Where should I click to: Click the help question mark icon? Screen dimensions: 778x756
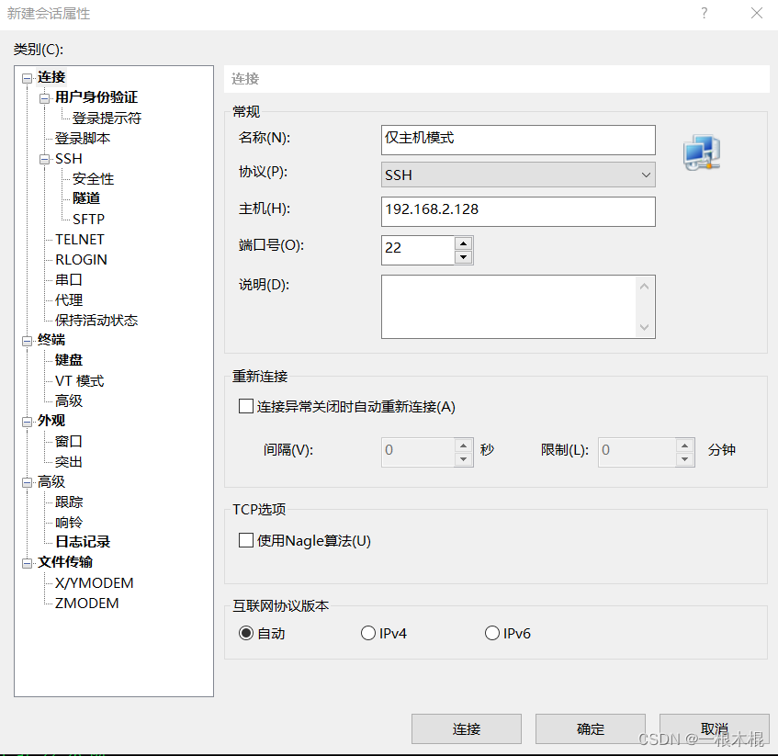coord(705,13)
